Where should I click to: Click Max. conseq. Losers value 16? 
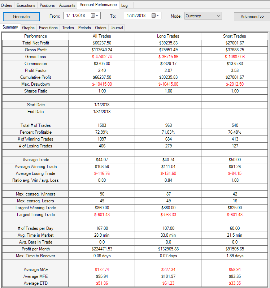click(235, 201)
